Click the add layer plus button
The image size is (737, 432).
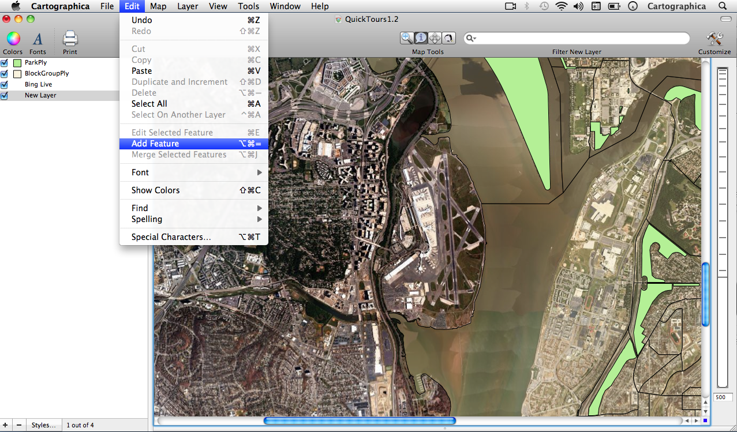coord(5,425)
